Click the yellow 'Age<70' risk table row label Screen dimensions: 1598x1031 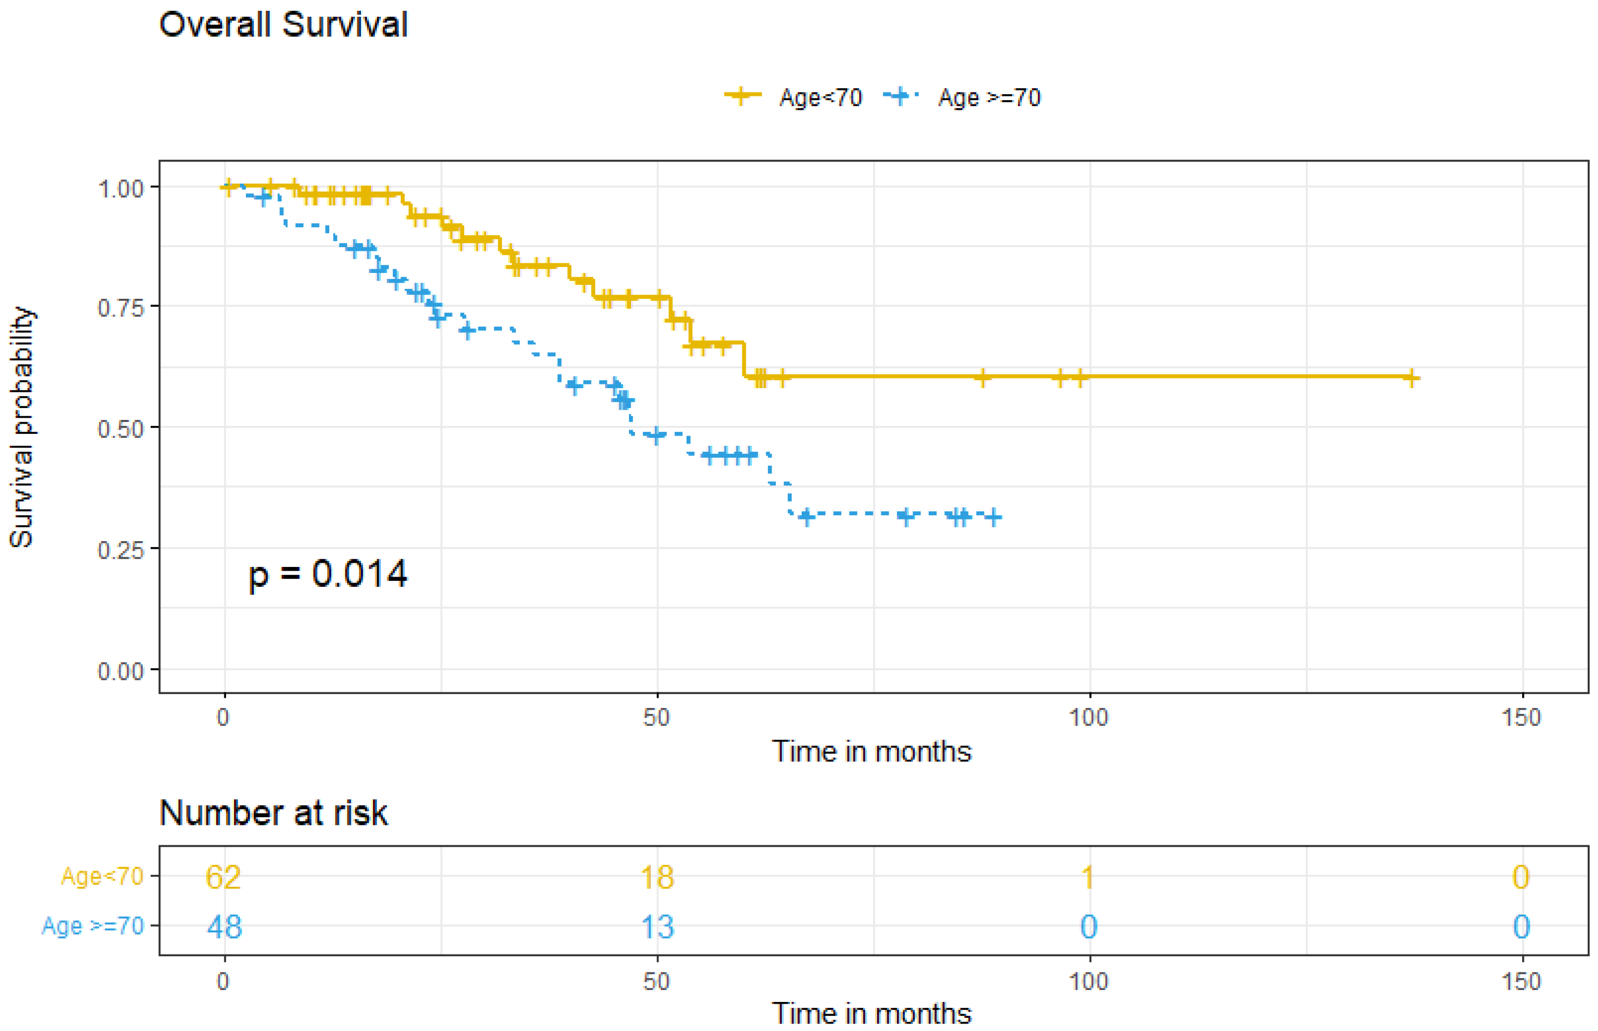(102, 876)
